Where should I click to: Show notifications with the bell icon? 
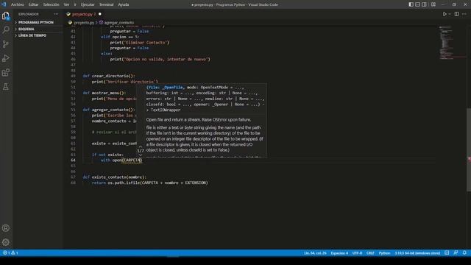pyautogui.click(x=464, y=253)
